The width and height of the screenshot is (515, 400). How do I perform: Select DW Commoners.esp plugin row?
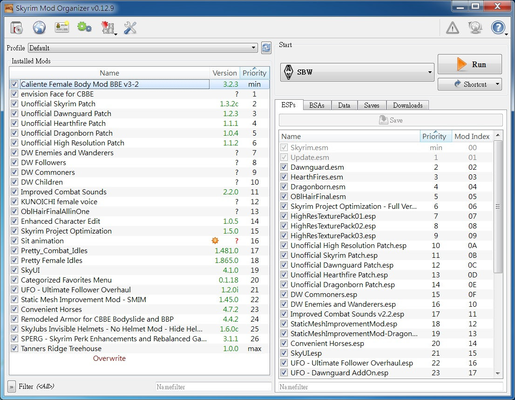point(386,295)
